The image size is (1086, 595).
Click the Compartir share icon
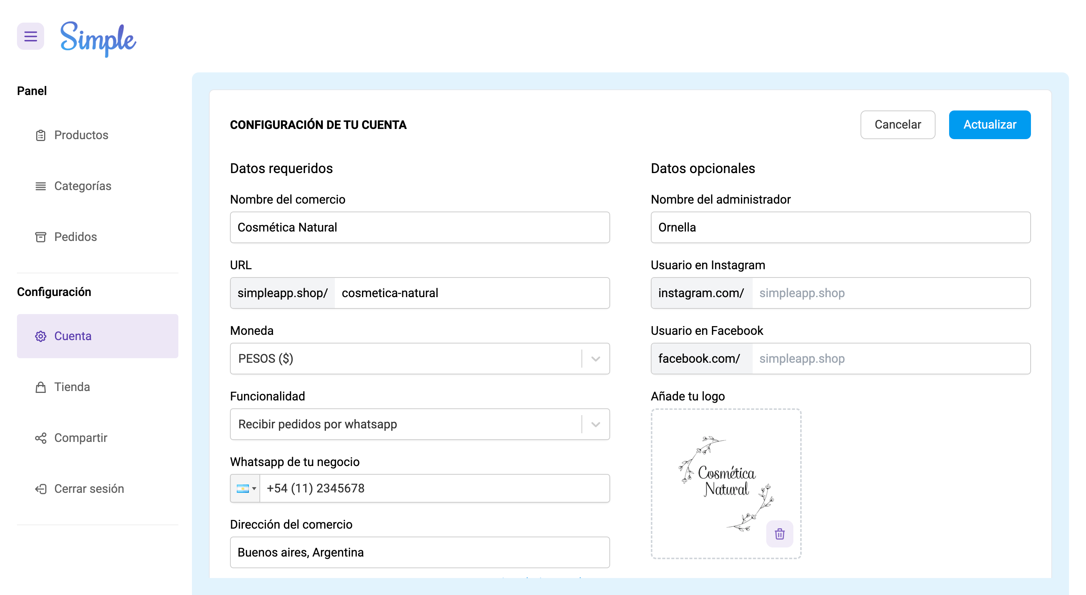click(40, 438)
